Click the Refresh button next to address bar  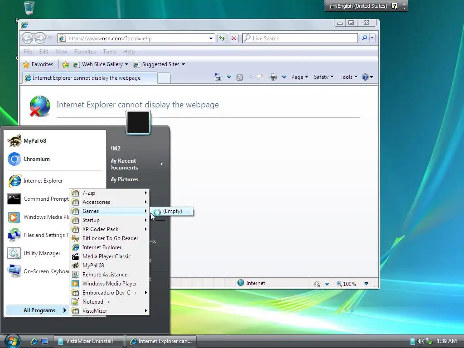(222, 38)
